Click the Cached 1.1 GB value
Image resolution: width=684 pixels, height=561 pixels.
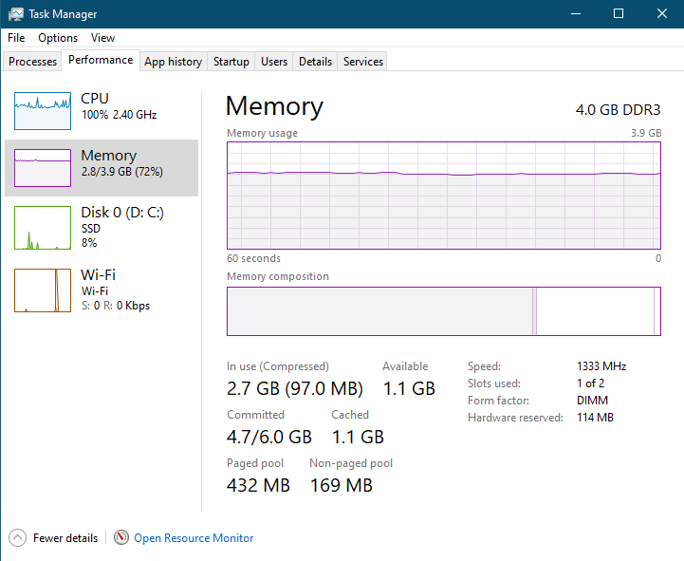358,437
